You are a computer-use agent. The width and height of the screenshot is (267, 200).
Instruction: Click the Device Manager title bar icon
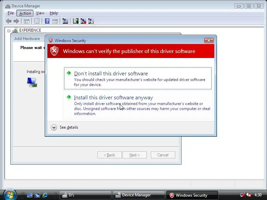pos(8,6)
